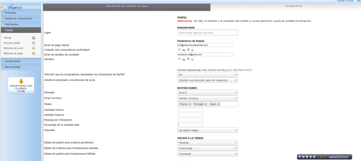Open the replace PayPal addresses dropdown
361x161 pixels.
tap(207, 74)
